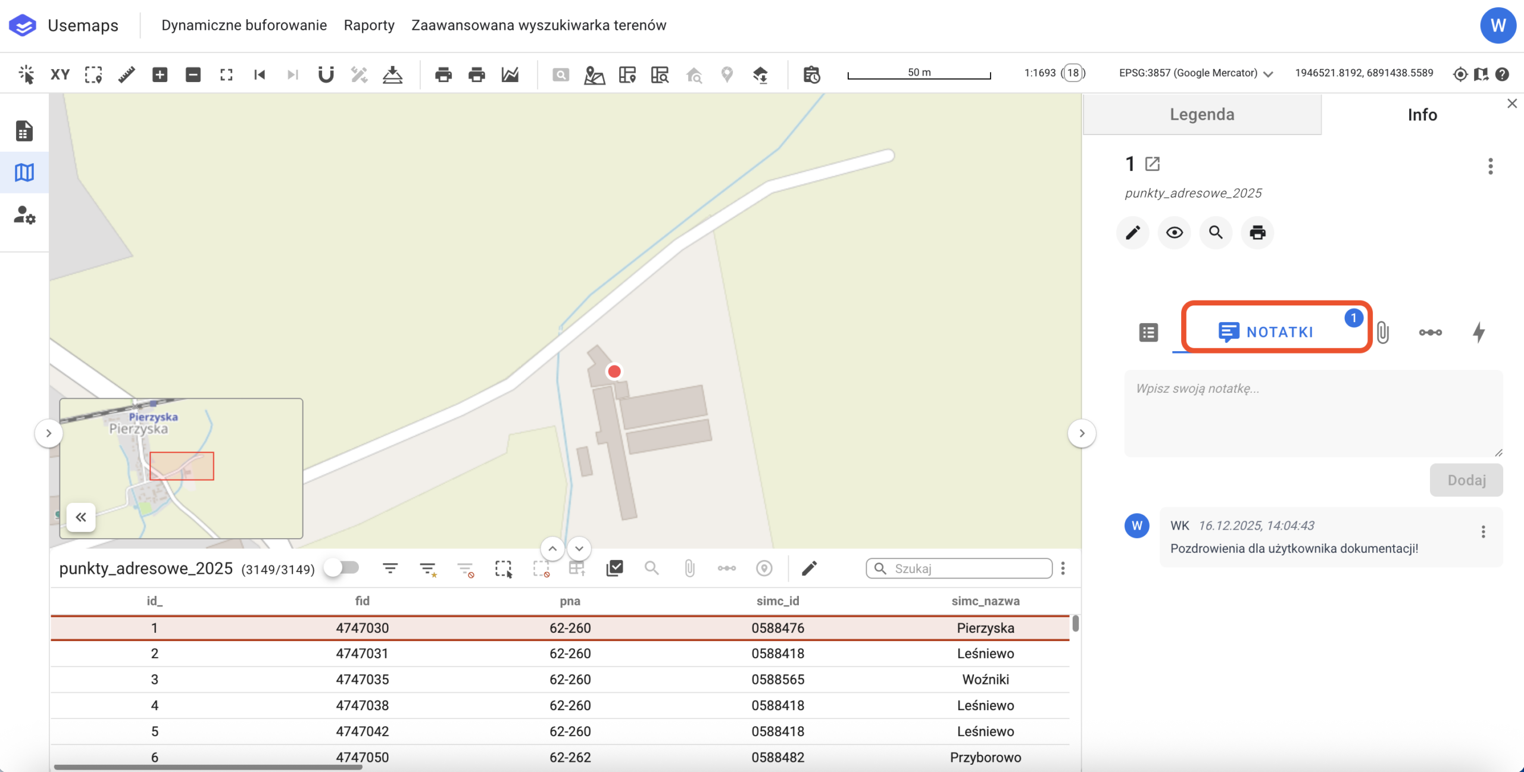Click the measure ruler tool
The image size is (1524, 772).
[x=127, y=74]
